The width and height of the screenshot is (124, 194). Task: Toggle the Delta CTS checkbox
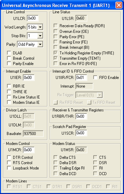click(x=56, y=158)
